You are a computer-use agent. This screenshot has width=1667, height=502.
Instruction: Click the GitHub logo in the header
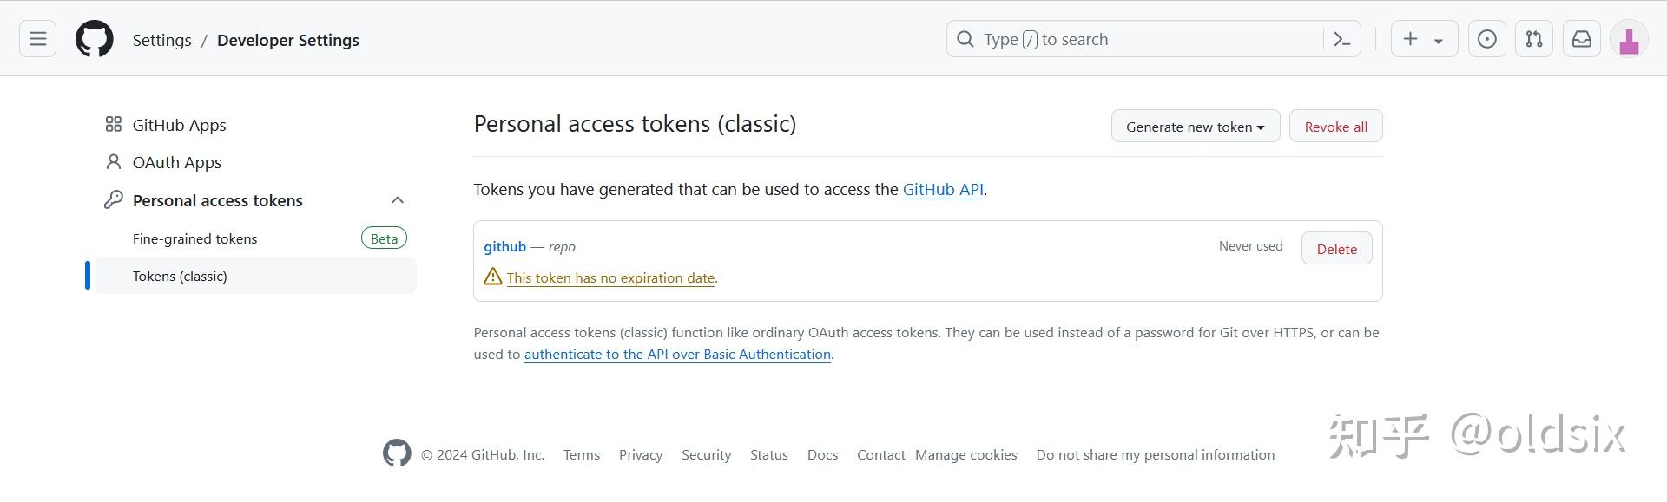(x=94, y=38)
